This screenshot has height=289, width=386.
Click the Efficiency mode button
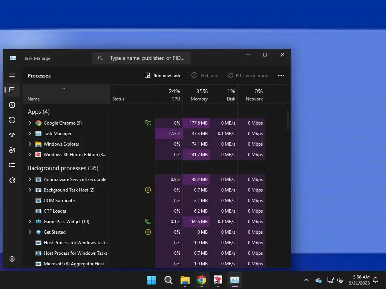click(x=247, y=75)
